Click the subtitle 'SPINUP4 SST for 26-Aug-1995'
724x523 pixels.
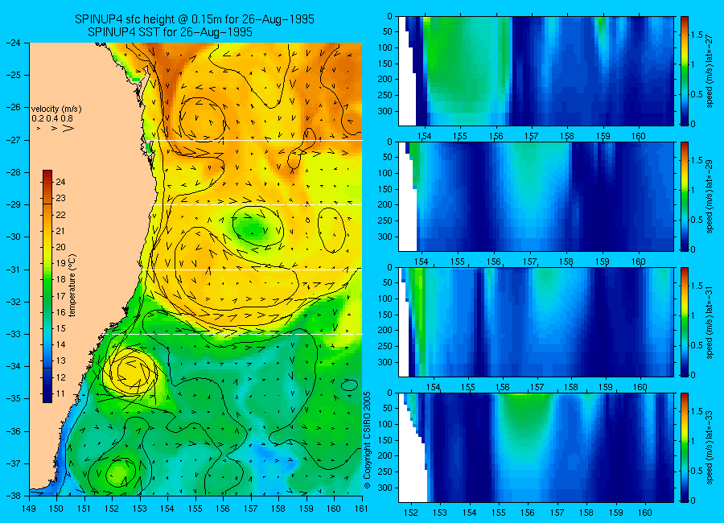170,32
